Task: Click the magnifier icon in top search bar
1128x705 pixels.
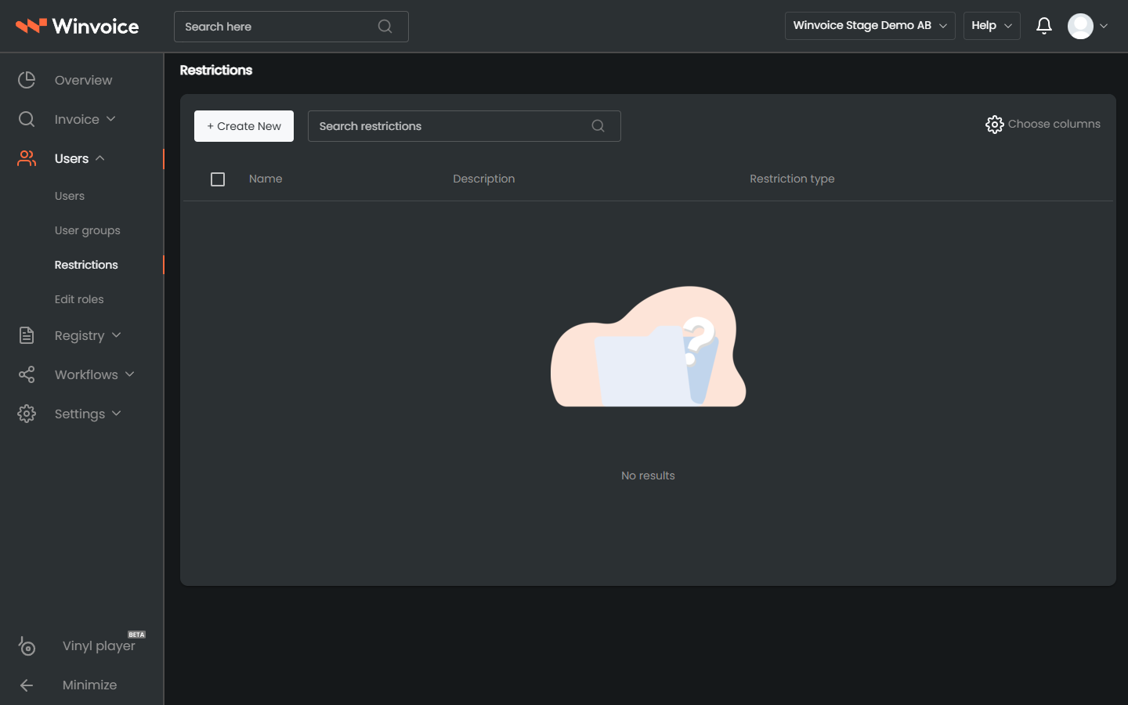Action: [385, 27]
